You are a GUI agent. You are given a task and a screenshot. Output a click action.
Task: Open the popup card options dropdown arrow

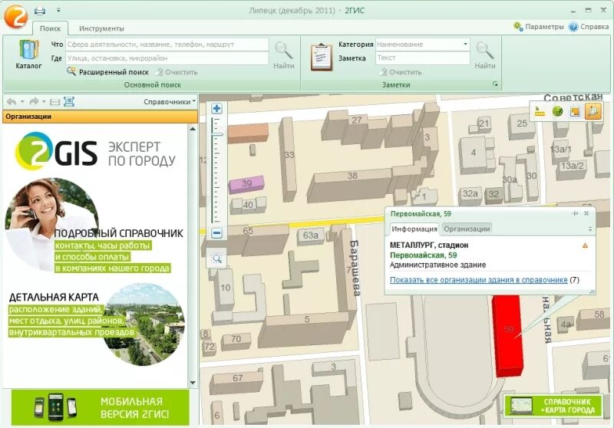click(590, 229)
